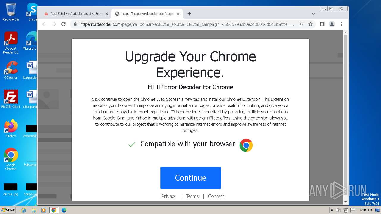
Task: Open the Contact link
Action: tap(216, 196)
